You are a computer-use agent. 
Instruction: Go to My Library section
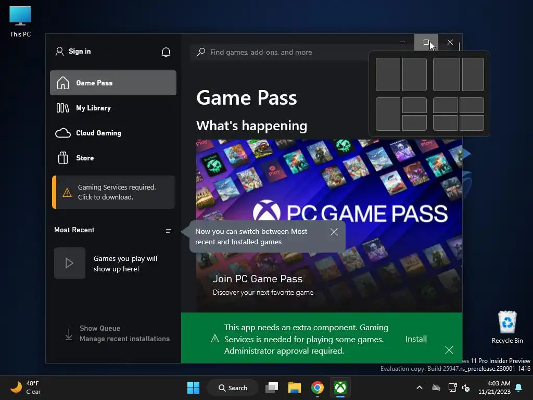pyautogui.click(x=113, y=108)
